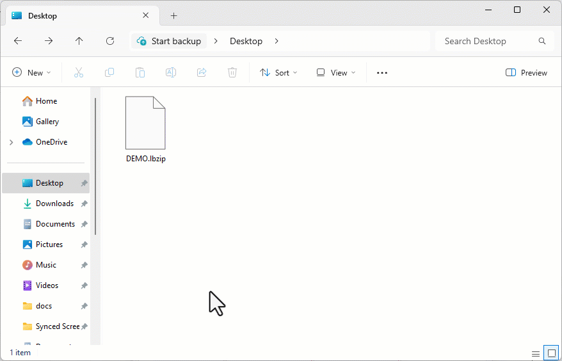This screenshot has width=562, height=361.
Task: Open the See more ellipsis menu
Action: click(382, 73)
